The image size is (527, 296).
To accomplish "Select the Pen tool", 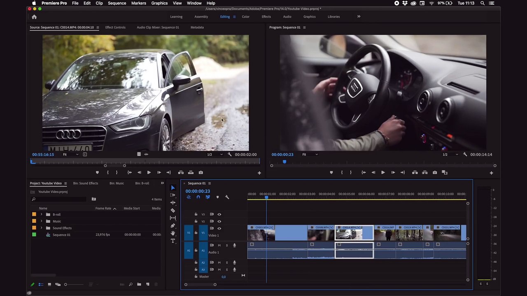I will (173, 226).
